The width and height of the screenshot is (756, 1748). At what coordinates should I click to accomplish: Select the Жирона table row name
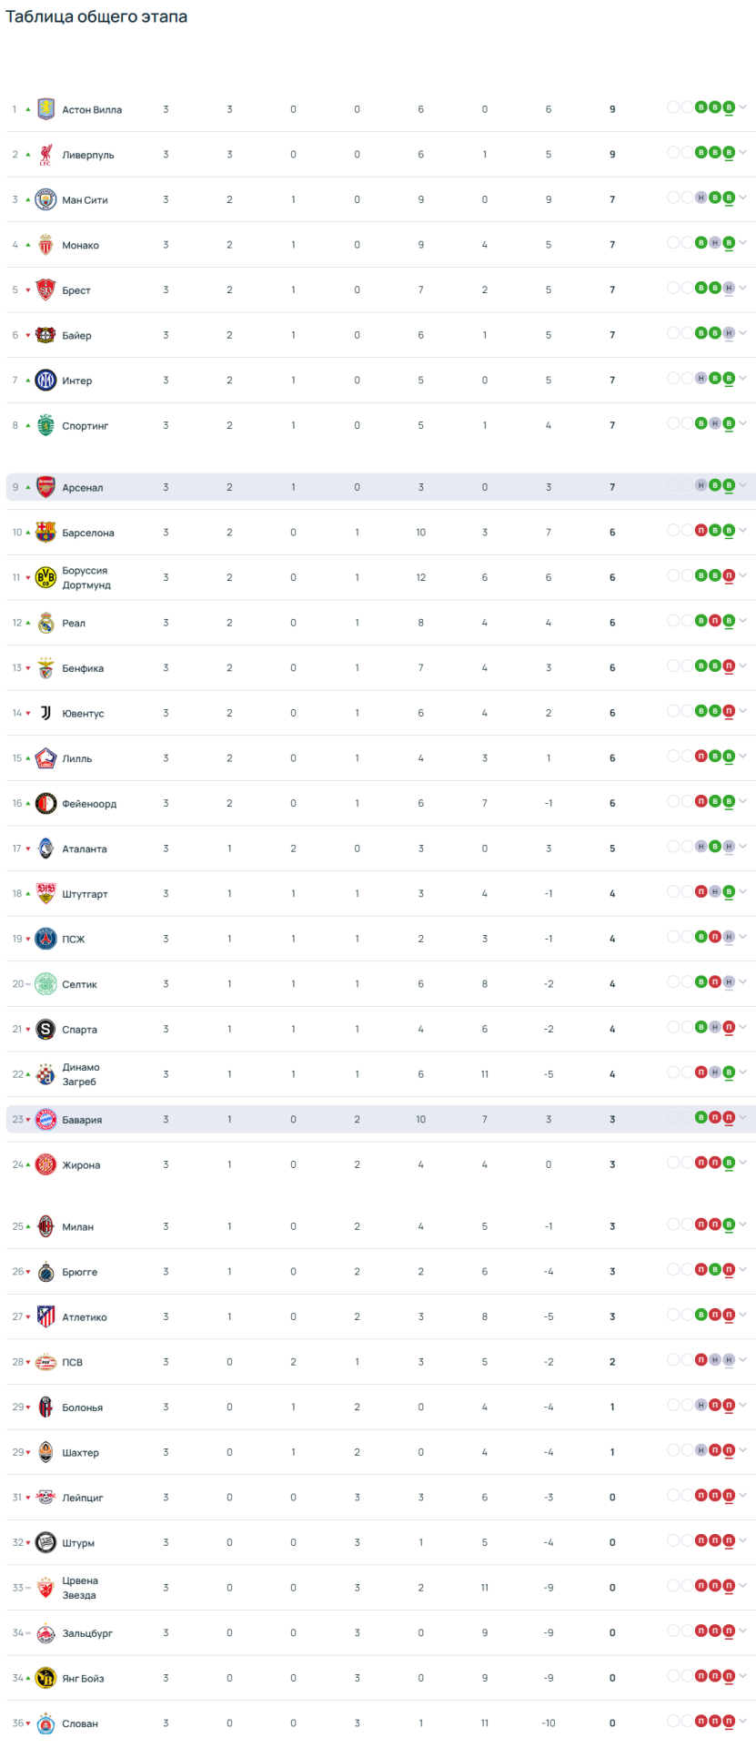81,1165
